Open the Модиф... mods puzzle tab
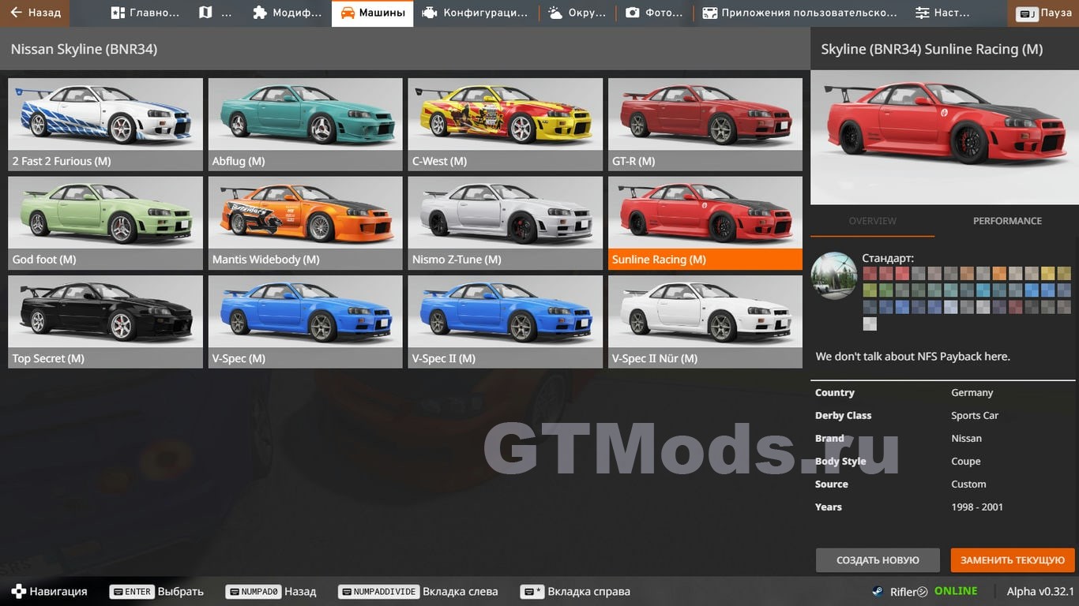Screen dimensions: 1079x606 (x=287, y=13)
